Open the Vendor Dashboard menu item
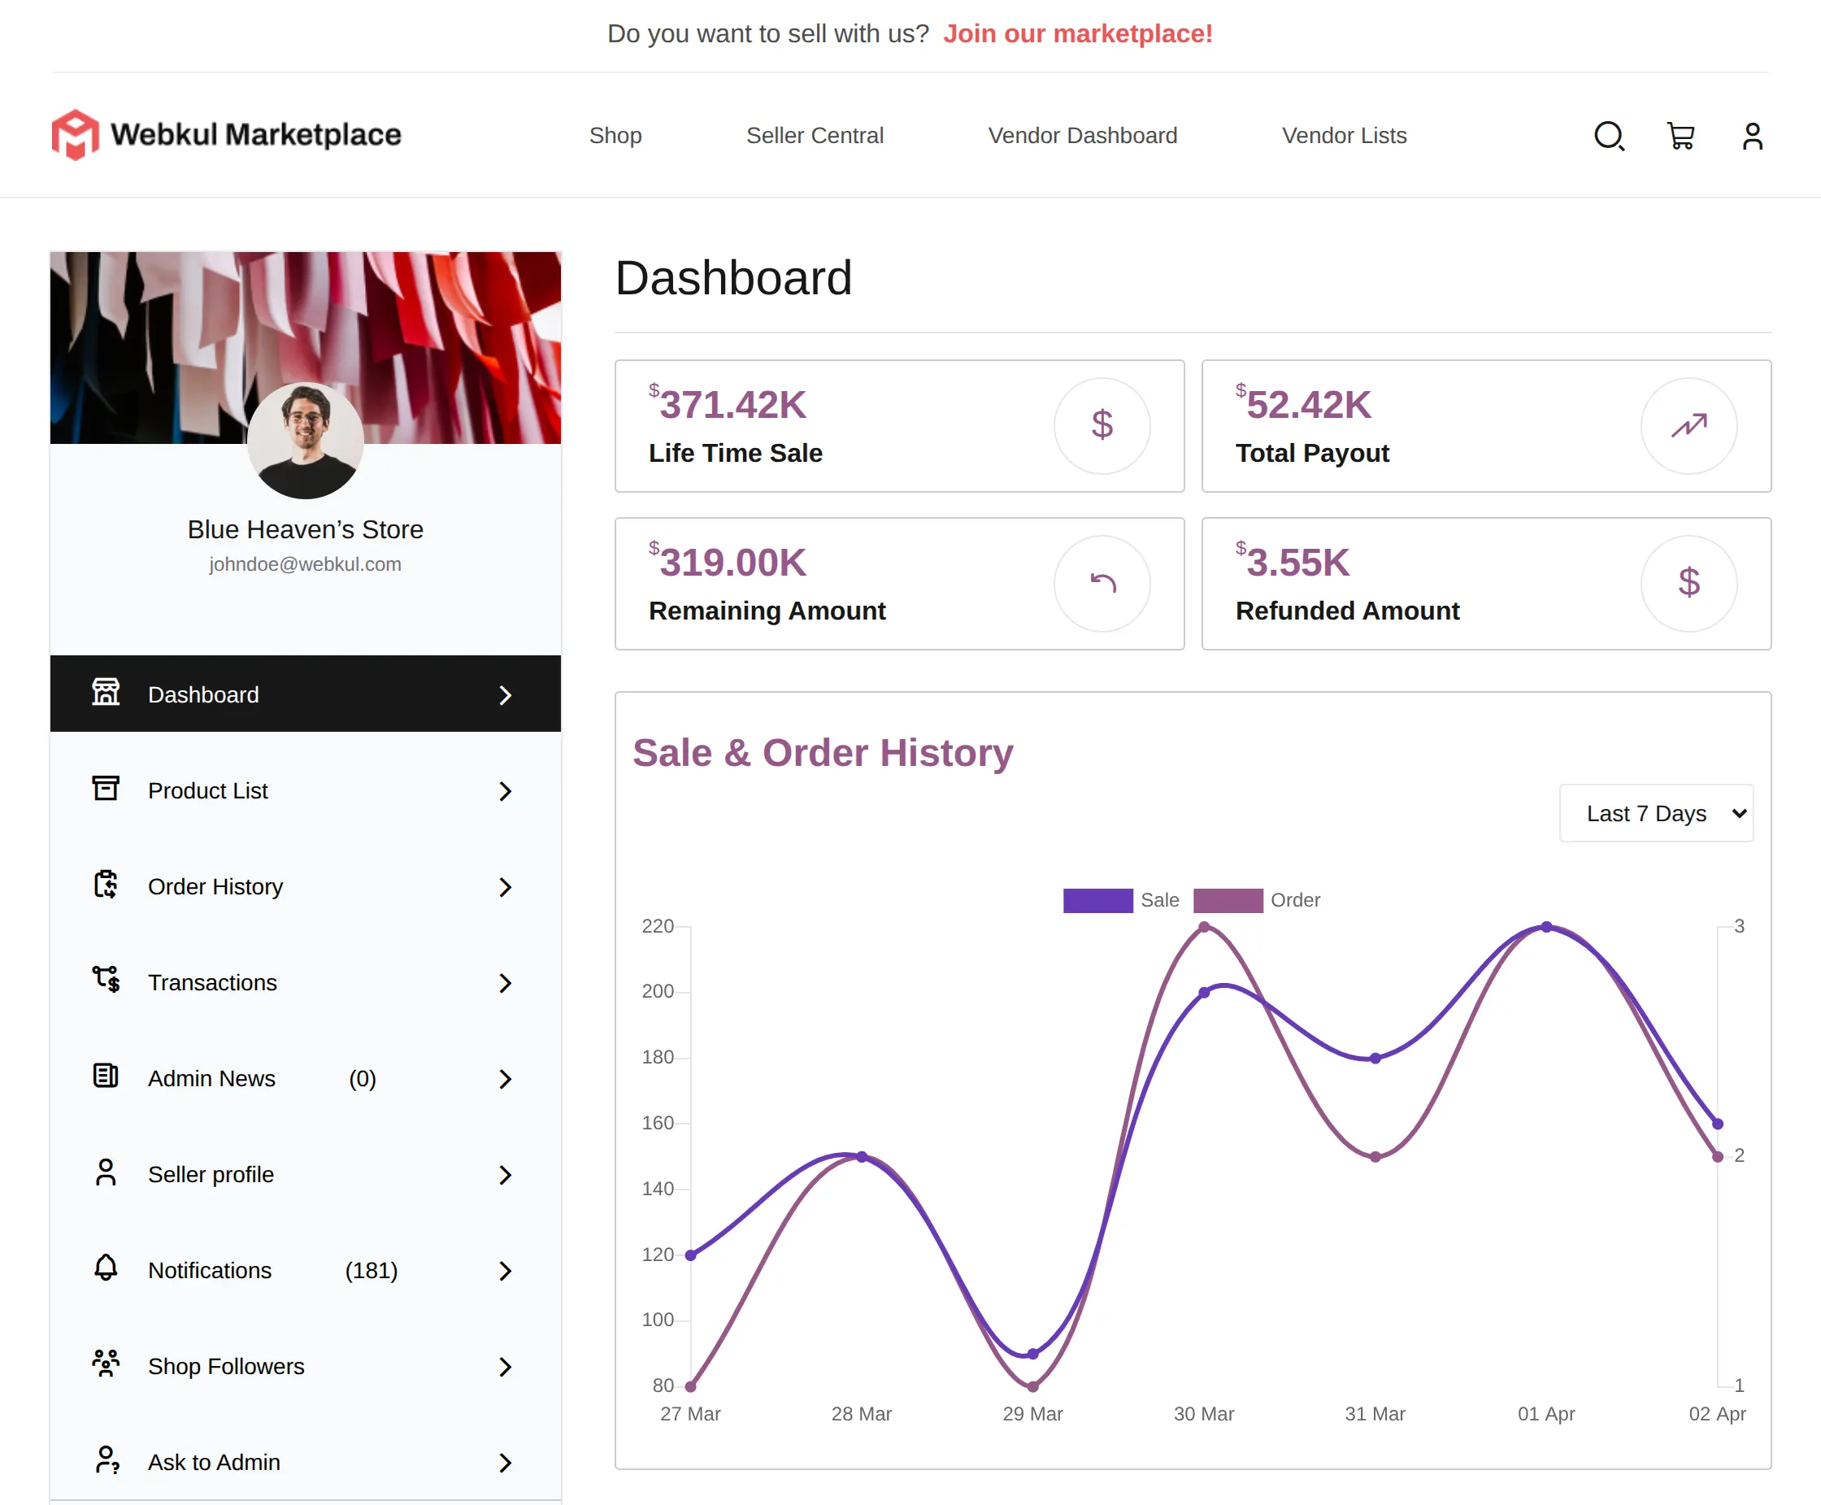The height and width of the screenshot is (1505, 1821). point(1082,135)
